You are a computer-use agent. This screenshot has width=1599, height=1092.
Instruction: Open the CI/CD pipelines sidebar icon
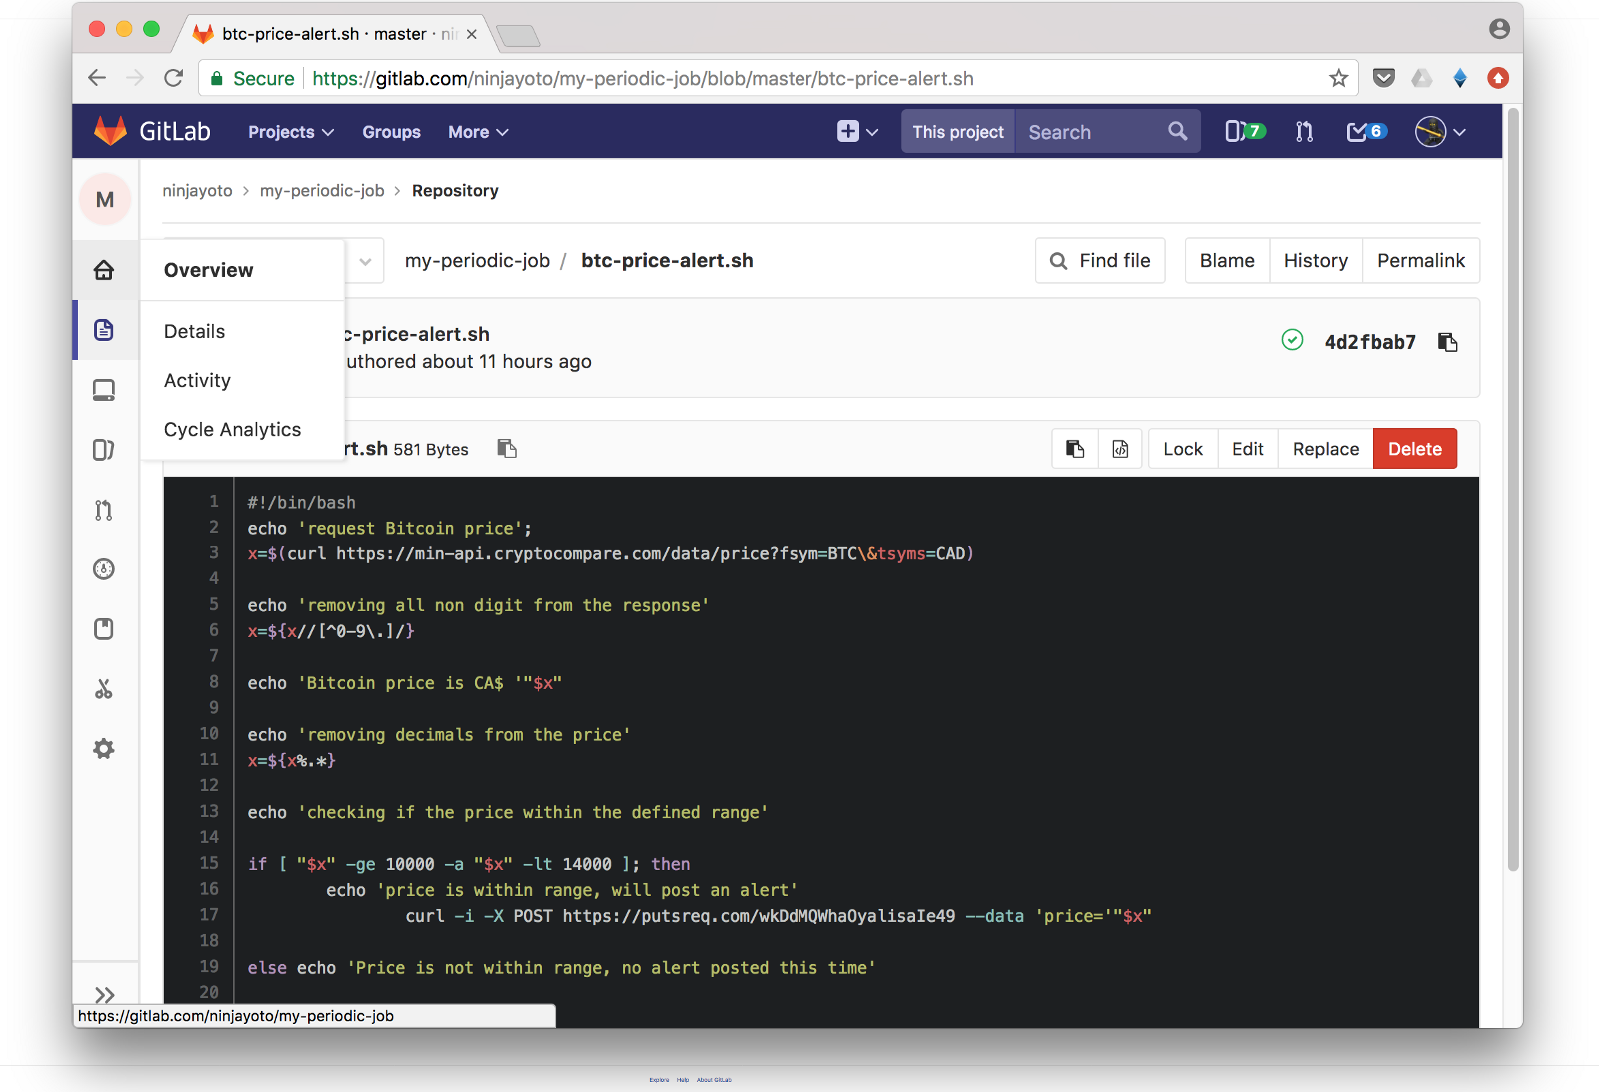tap(104, 569)
